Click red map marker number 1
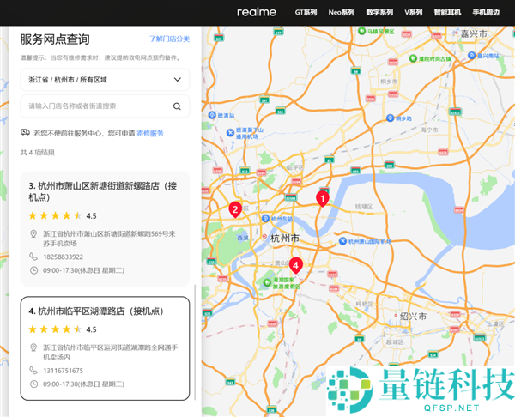This screenshot has height=417, width=515. click(x=323, y=199)
